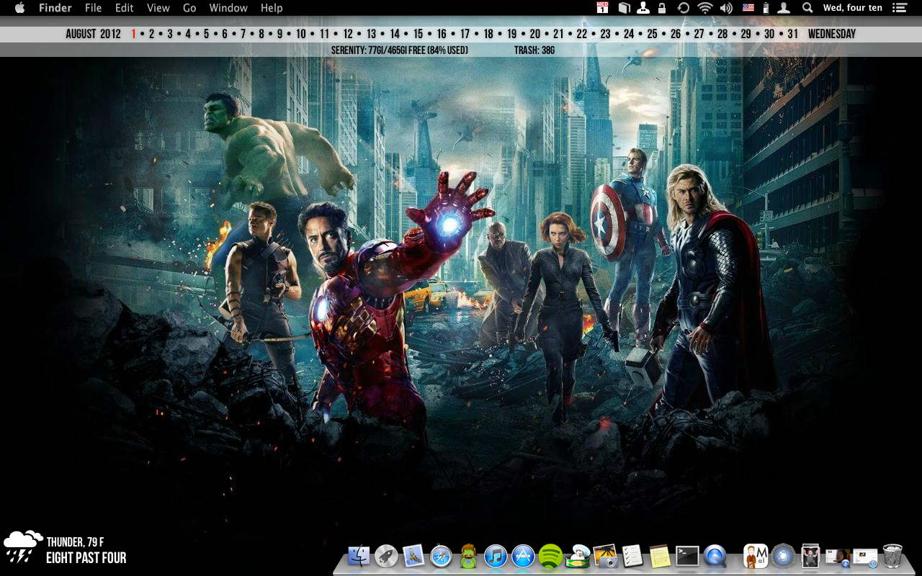Screen dimensions: 922x576
Task: Show battery status in menu bar
Action: click(766, 8)
